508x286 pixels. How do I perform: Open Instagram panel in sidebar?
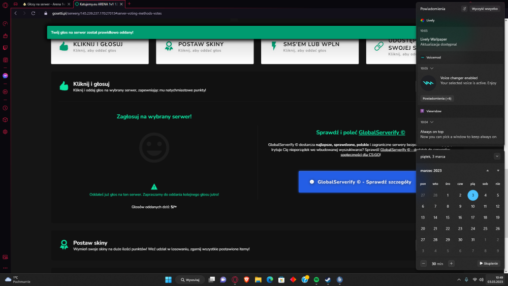(x=5, y=60)
